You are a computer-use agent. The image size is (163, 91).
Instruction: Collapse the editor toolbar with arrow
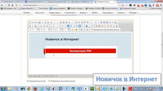[x=132, y=30]
